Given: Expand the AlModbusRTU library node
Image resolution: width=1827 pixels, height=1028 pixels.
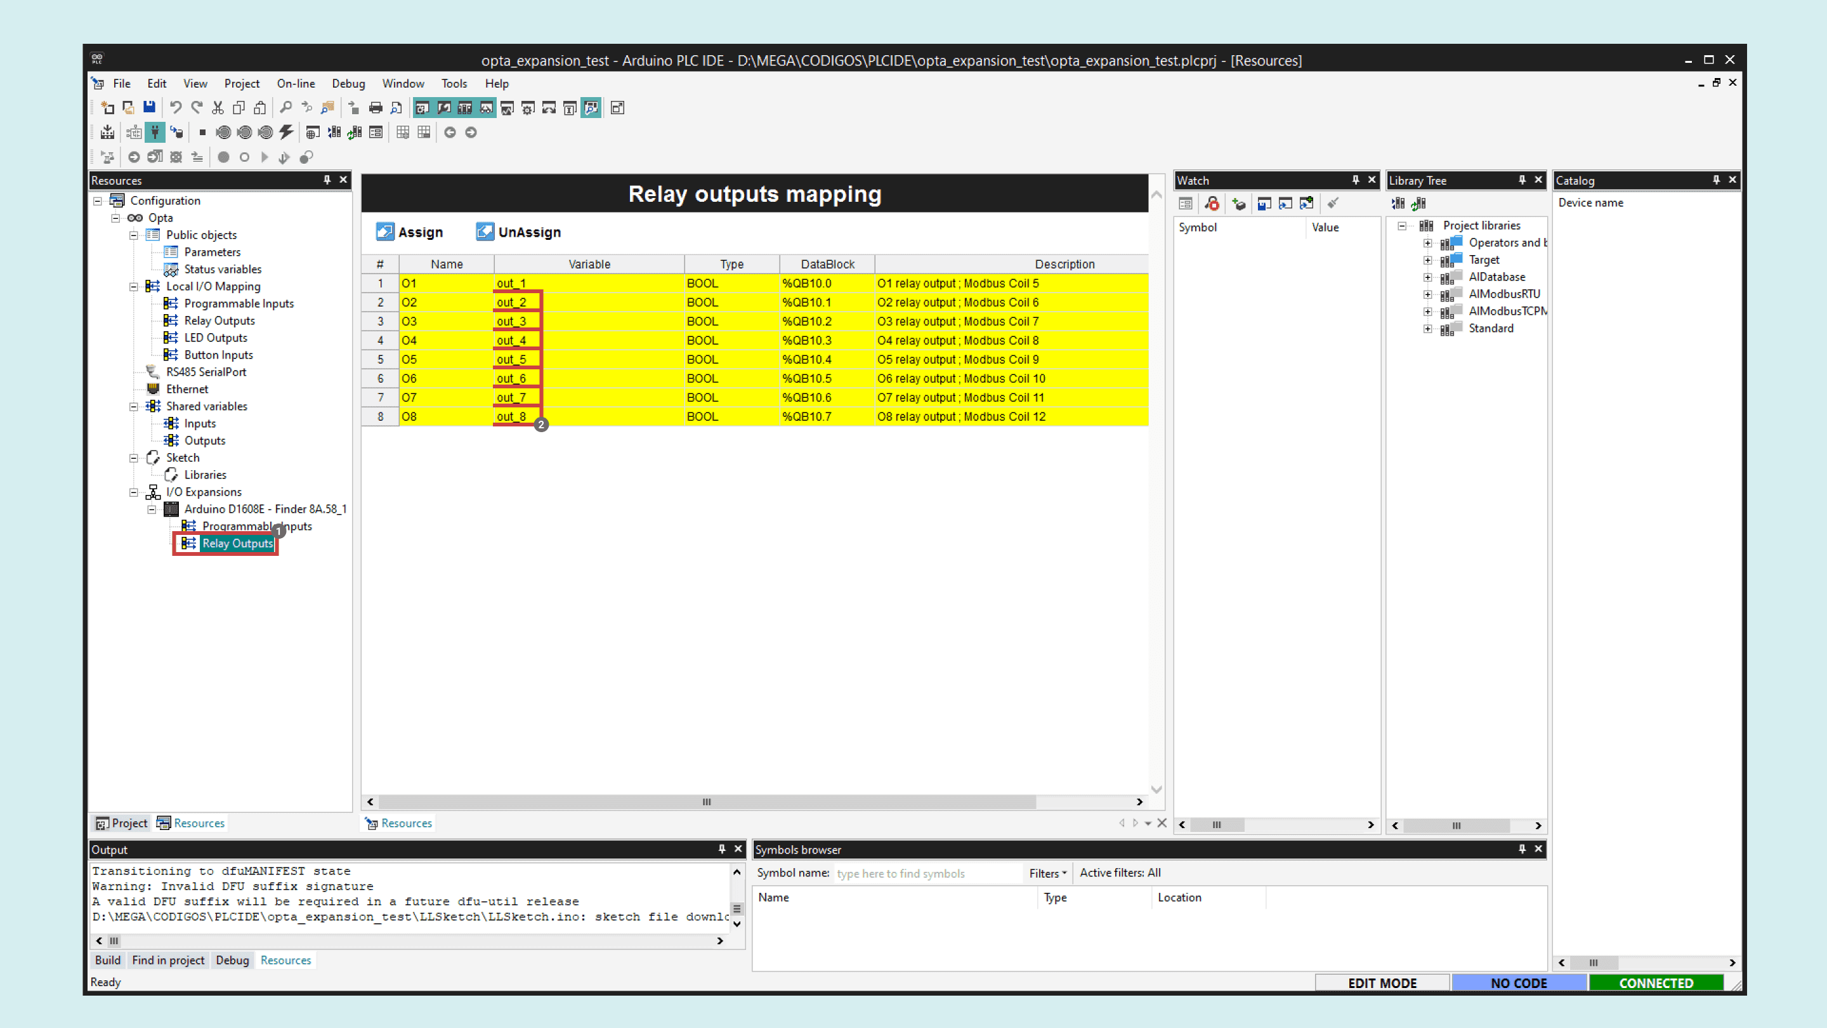Looking at the screenshot, I should point(1428,294).
